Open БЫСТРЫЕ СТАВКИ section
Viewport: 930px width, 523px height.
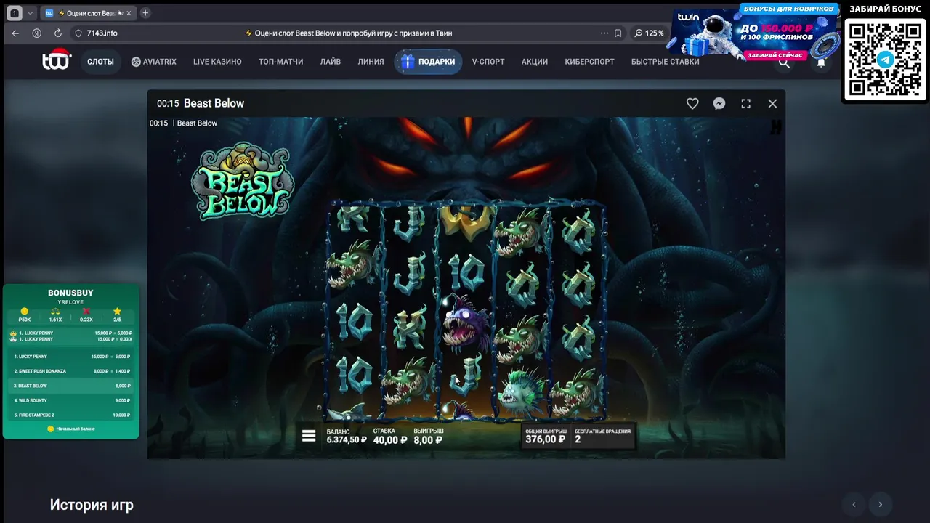click(666, 62)
